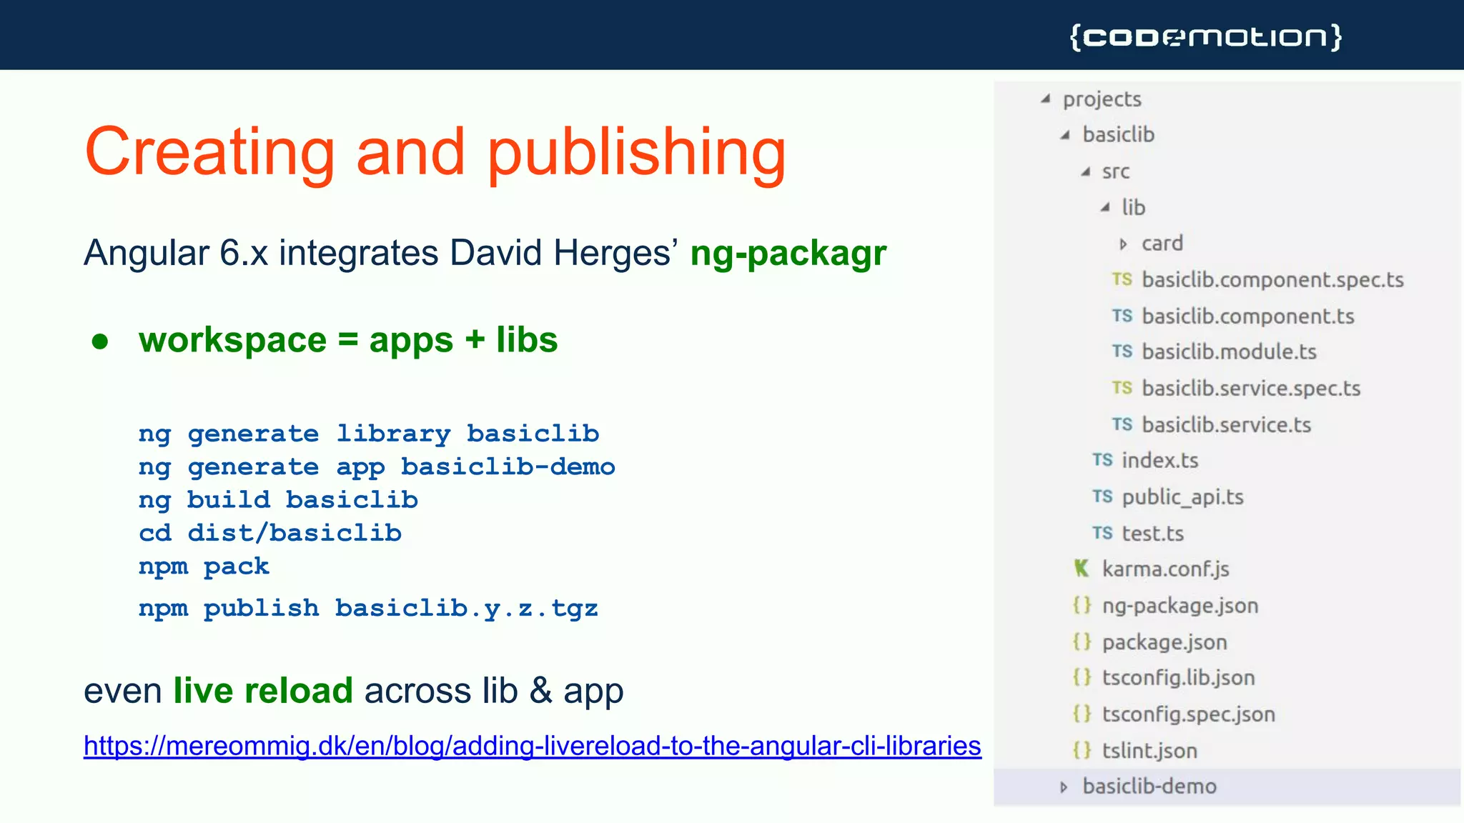Click the 'ng build basiclib' command
This screenshot has width=1464, height=823.
point(278,499)
